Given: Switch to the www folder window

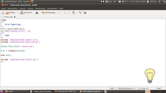Looking at the screenshot, I should click(9, 91).
